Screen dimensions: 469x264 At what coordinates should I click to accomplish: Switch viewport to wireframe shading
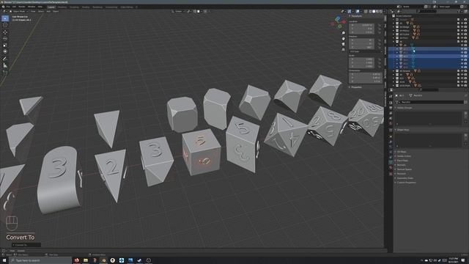coord(370,12)
